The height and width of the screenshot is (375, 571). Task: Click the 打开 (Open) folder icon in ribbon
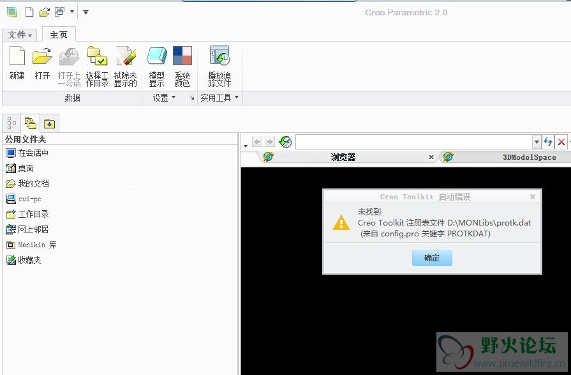click(x=42, y=62)
